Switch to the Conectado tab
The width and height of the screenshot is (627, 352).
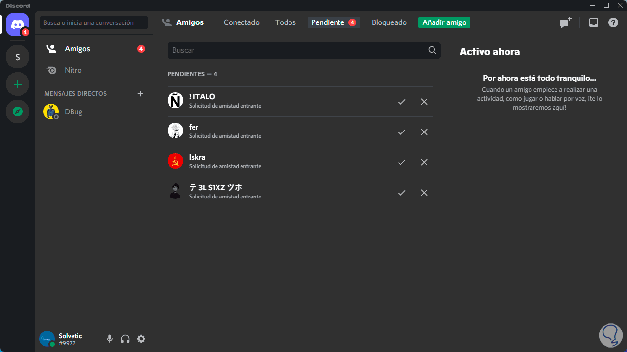(x=241, y=22)
